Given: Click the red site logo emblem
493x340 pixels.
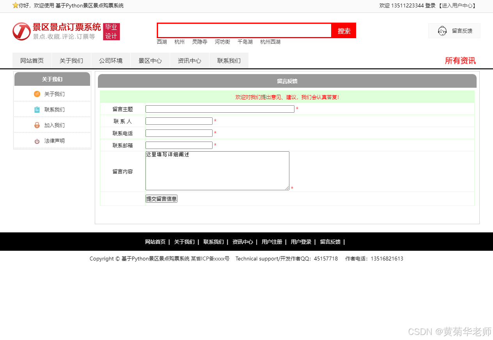Looking at the screenshot, I should click(x=21, y=31).
